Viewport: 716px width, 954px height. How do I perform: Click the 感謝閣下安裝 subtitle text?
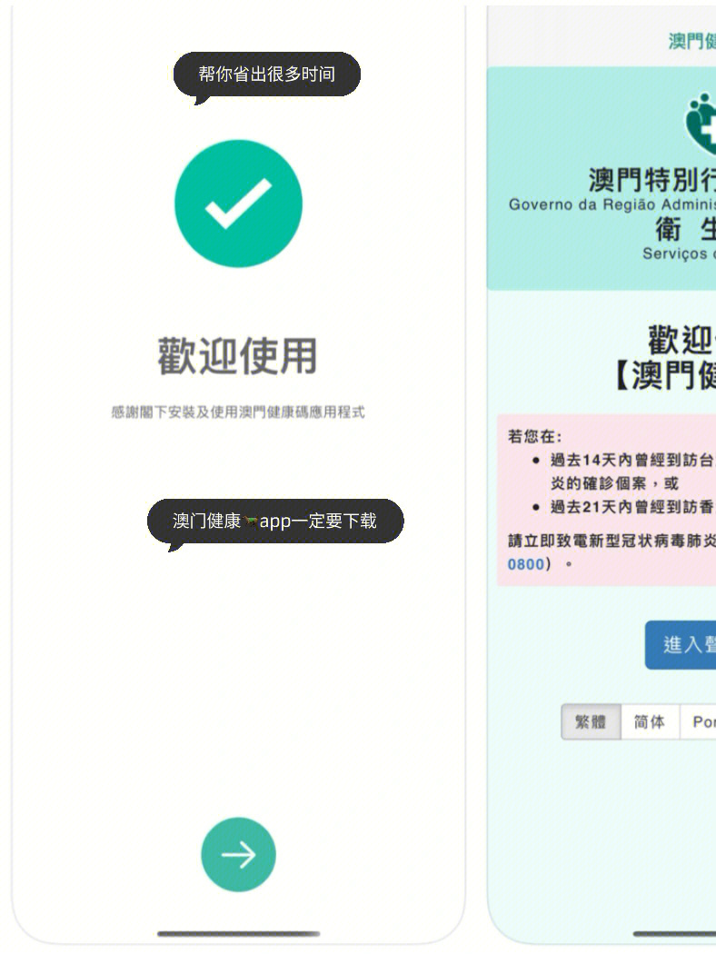pos(238,412)
